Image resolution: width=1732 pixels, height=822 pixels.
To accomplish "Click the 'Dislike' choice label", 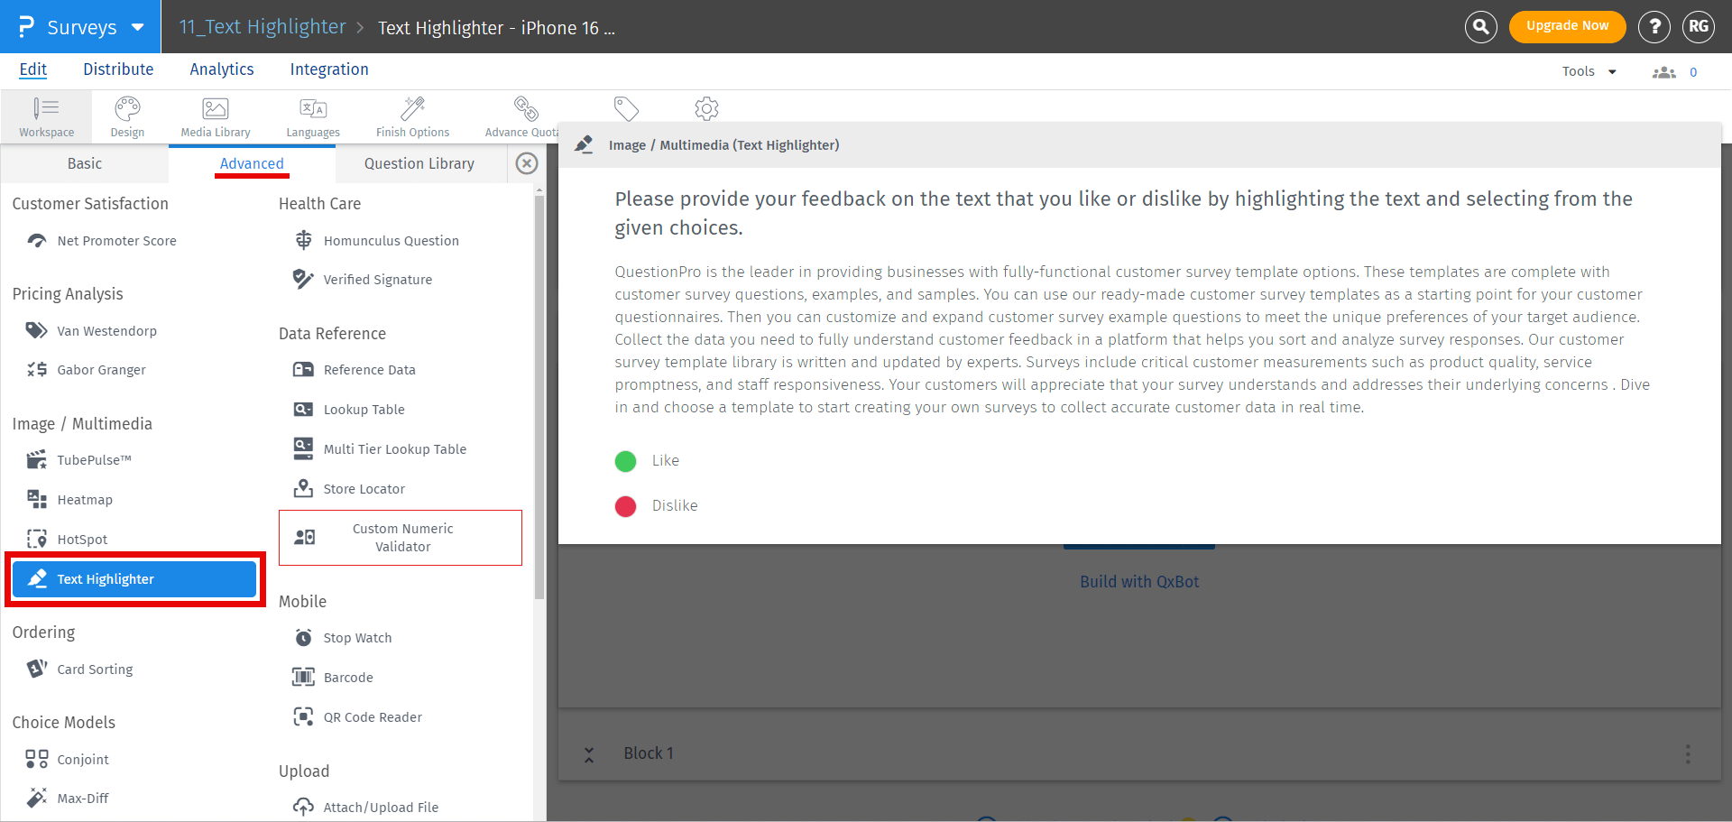I will coord(675,505).
